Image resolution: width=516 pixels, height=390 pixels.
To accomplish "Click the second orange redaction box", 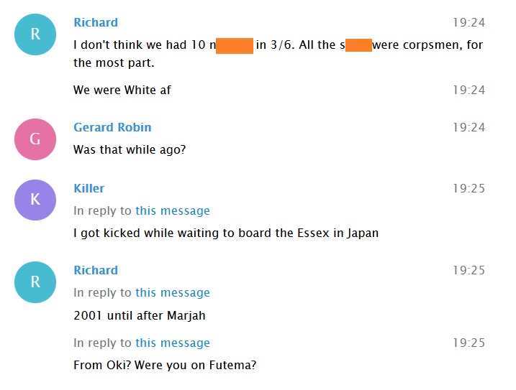I will (x=358, y=45).
